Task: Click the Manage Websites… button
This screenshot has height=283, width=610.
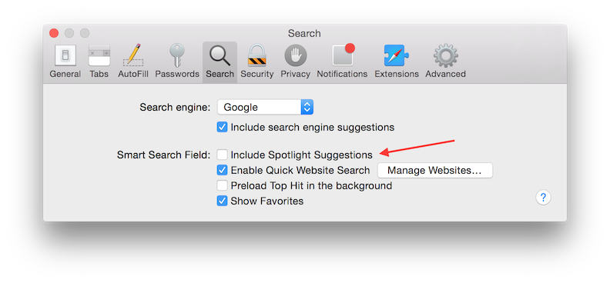Action: pos(434,171)
